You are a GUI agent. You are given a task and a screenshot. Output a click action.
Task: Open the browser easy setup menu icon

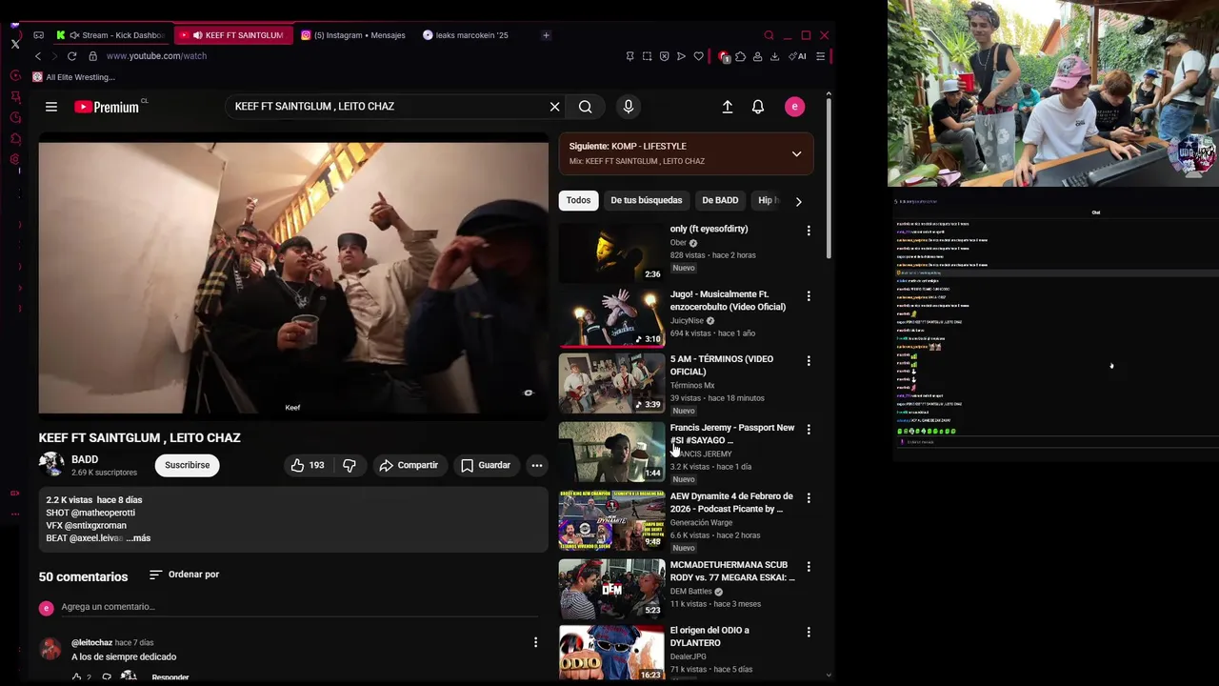[820, 56]
